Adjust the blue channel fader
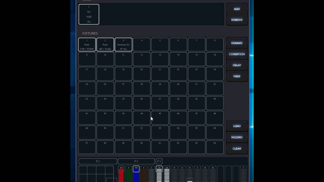 (x=136, y=174)
